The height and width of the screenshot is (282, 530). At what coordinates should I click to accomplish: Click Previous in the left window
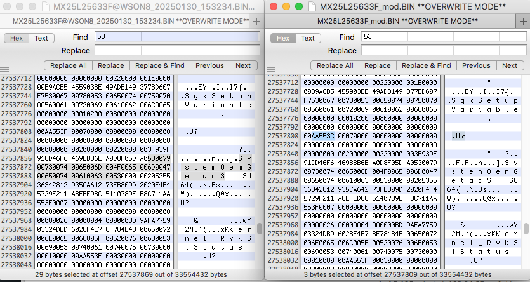[x=209, y=65]
